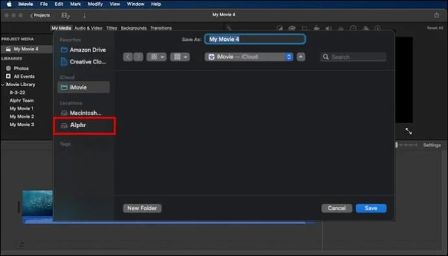The height and width of the screenshot is (256, 448).
Task: Open the Edit menu
Action: (x=59, y=4)
